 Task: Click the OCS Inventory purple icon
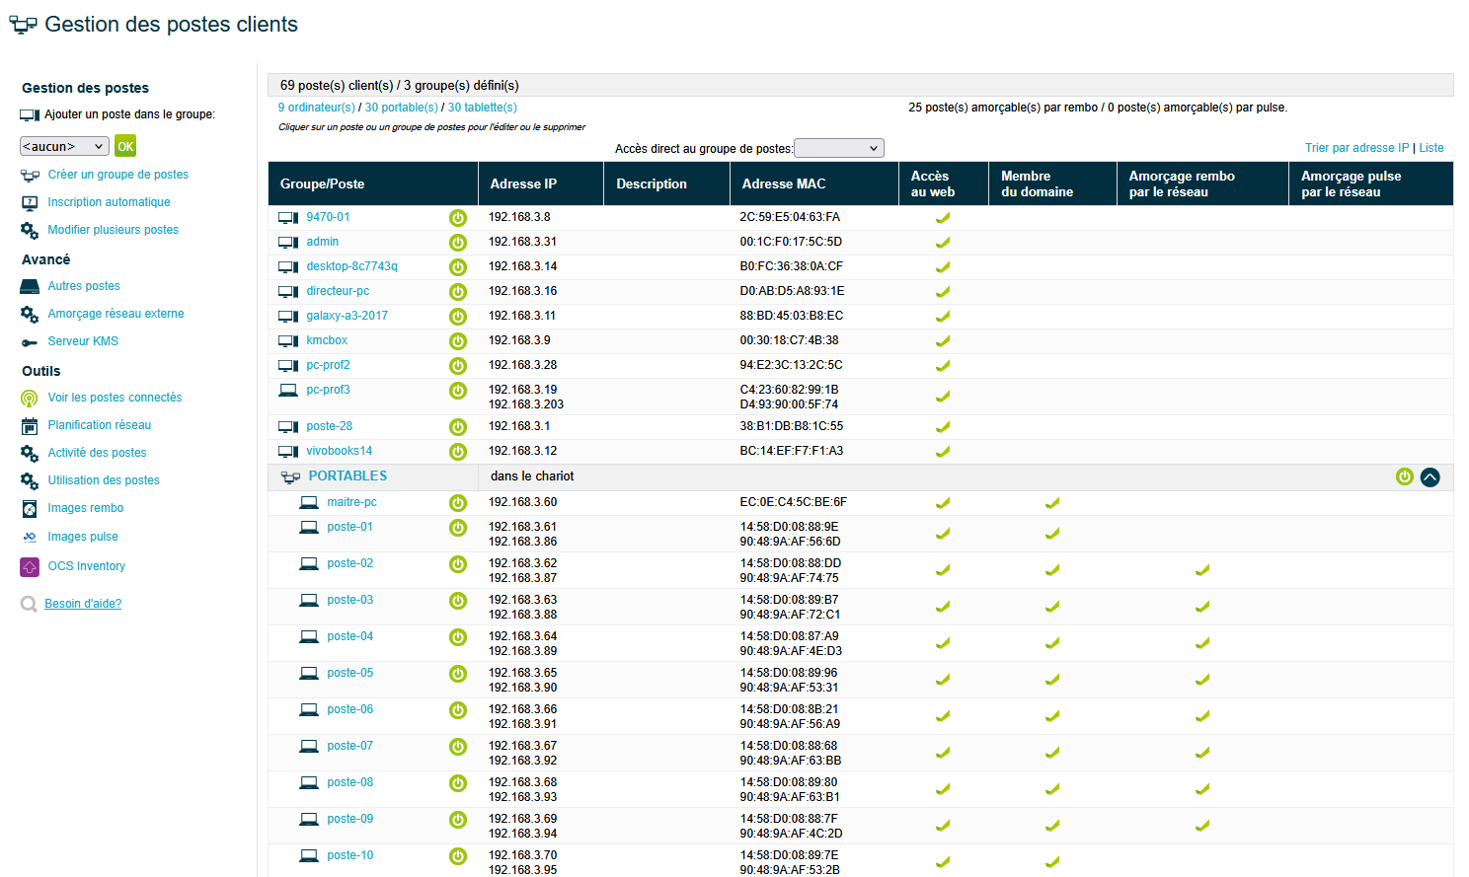pyautogui.click(x=30, y=567)
